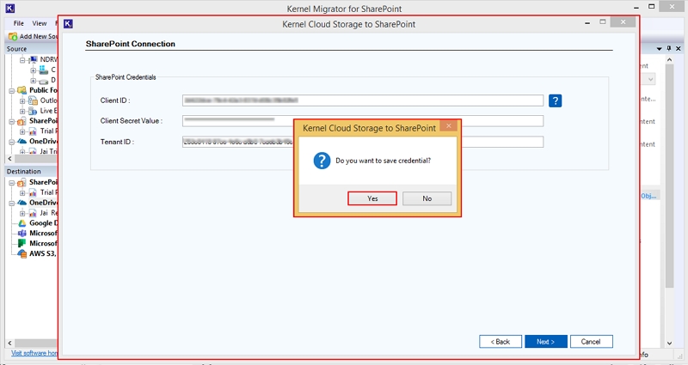Click the Client Secret Value field

[x=363, y=121]
